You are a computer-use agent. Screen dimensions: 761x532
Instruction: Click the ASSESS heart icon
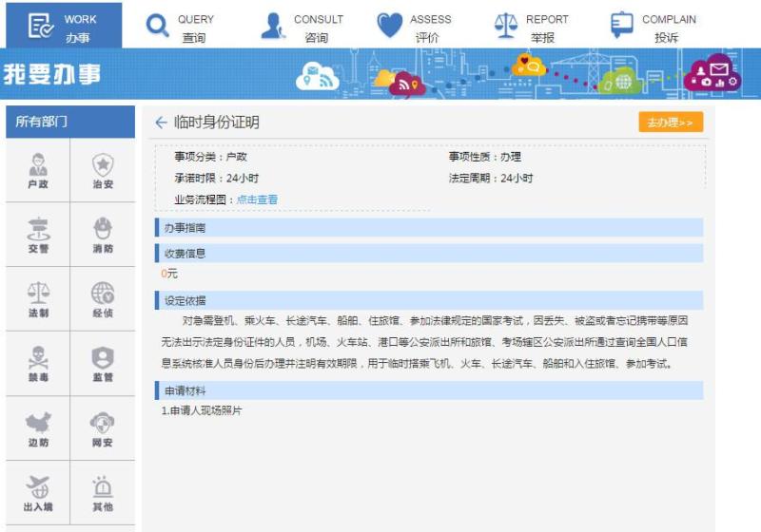tap(390, 26)
